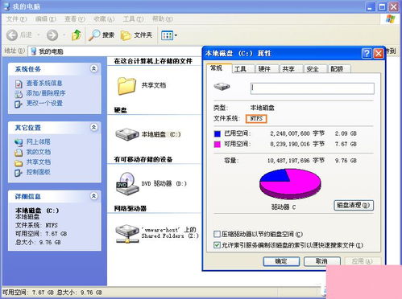Image resolution: width=402 pixels, height=299 pixels.
Task: Enable compress drive to save space checkbox
Action: [x=217, y=234]
